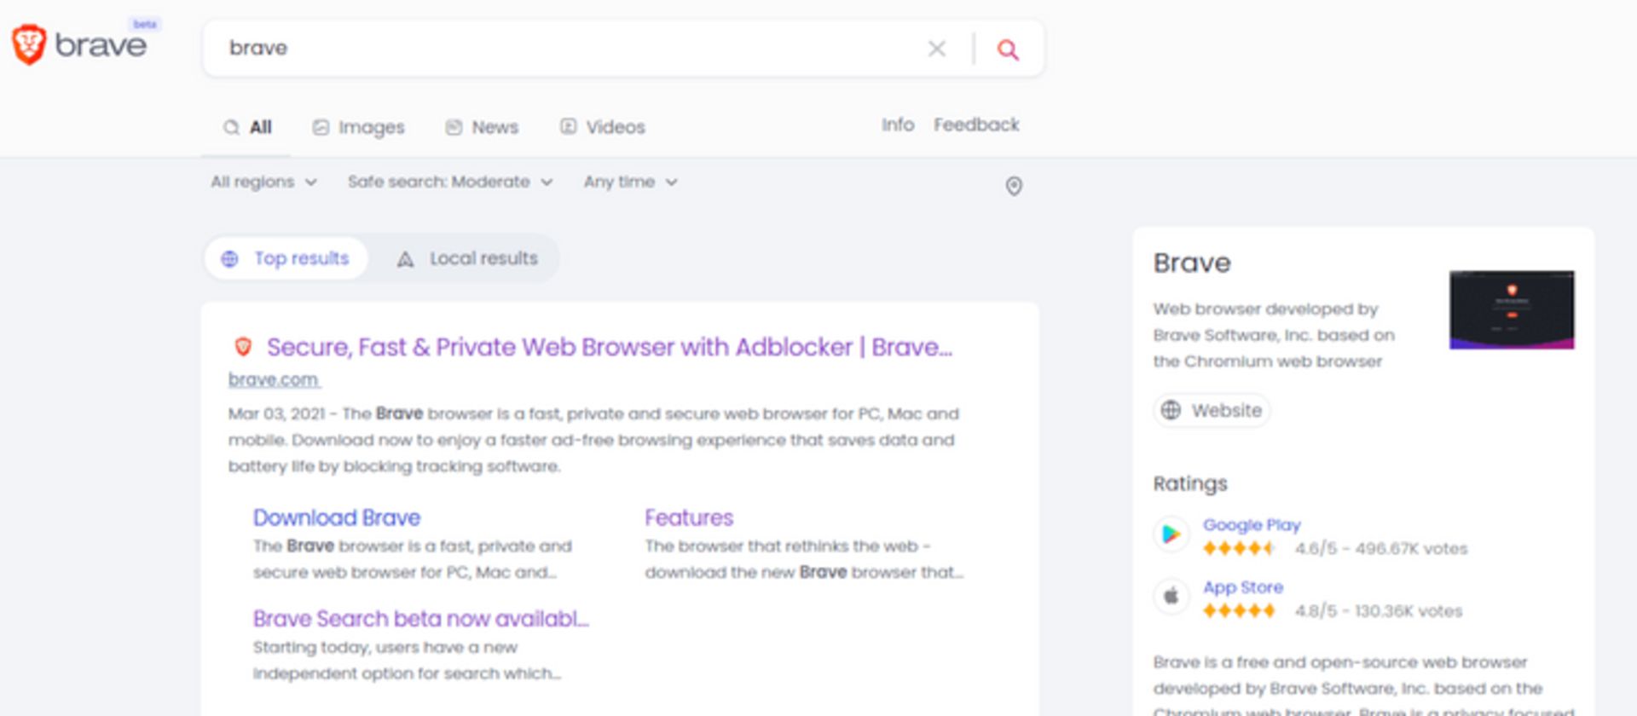Viewport: 1637px width, 716px height.
Task: Click the Brave lion logo
Action: [29, 44]
